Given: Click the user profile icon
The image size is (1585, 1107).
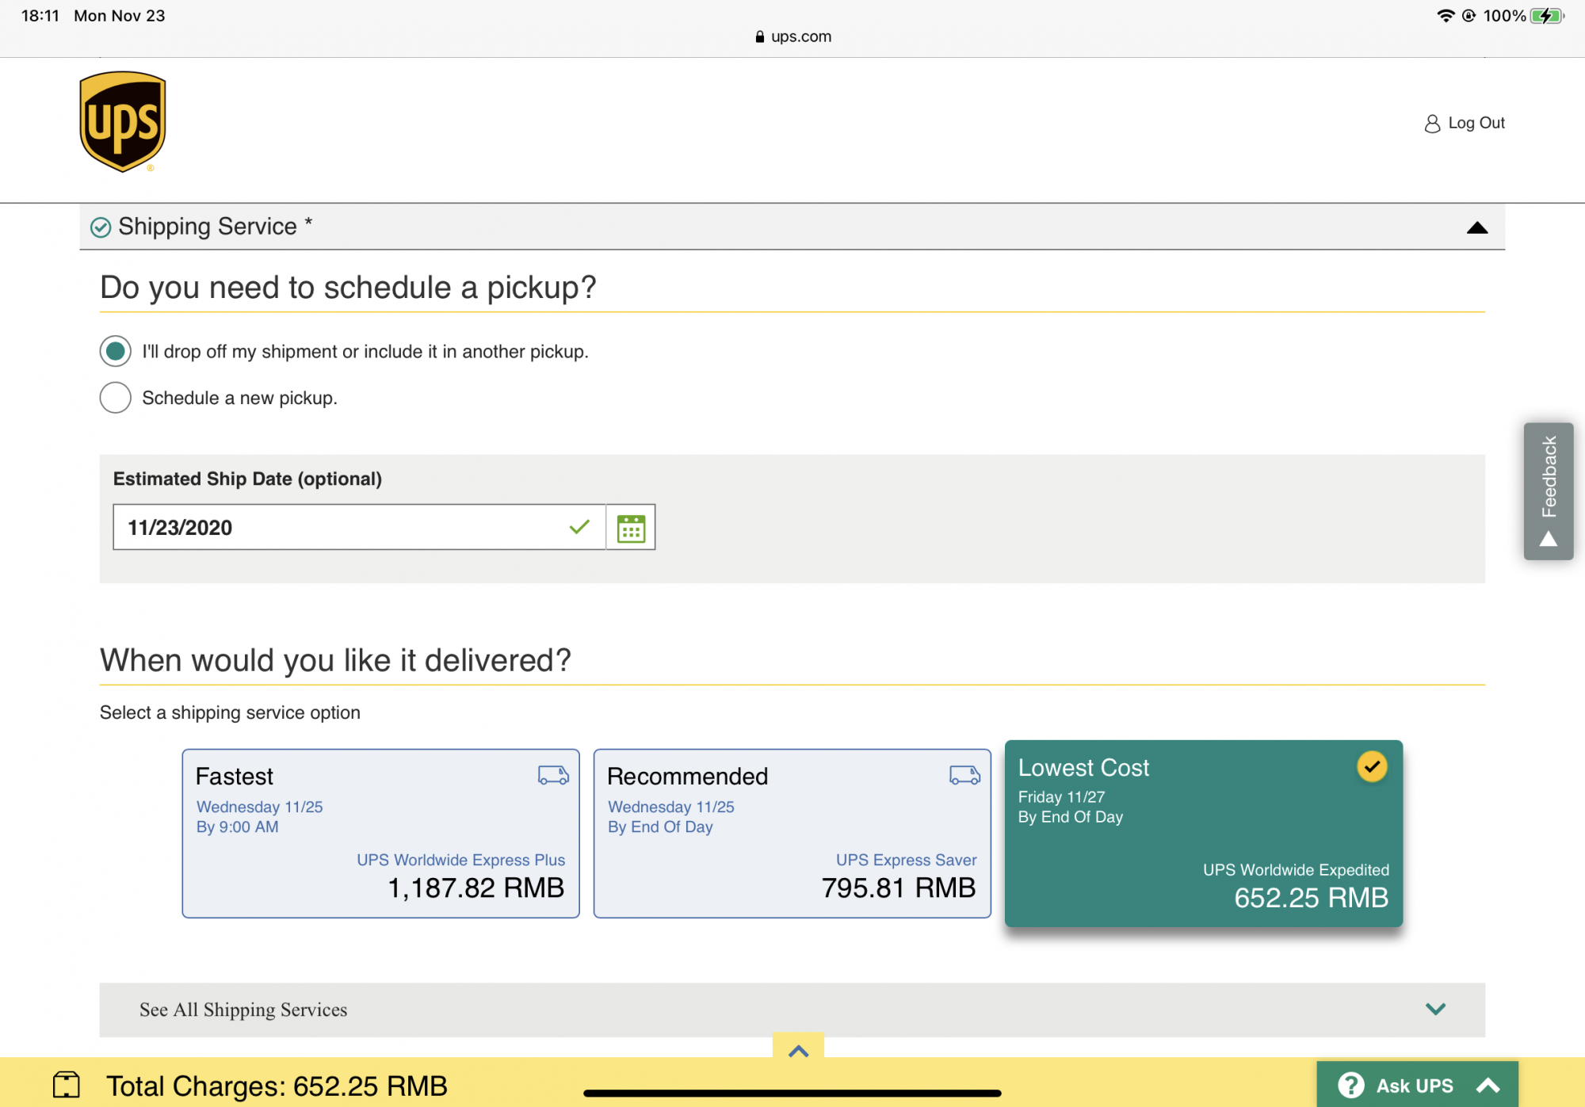Looking at the screenshot, I should (x=1432, y=124).
